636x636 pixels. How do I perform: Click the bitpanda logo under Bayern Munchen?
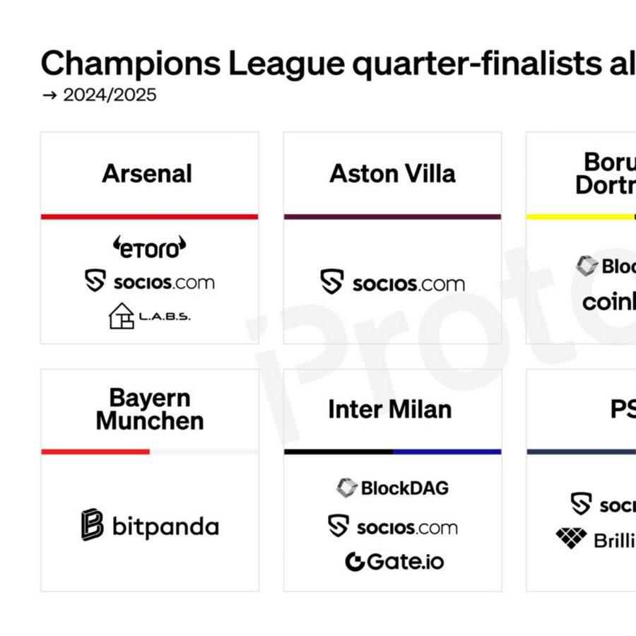150,525
